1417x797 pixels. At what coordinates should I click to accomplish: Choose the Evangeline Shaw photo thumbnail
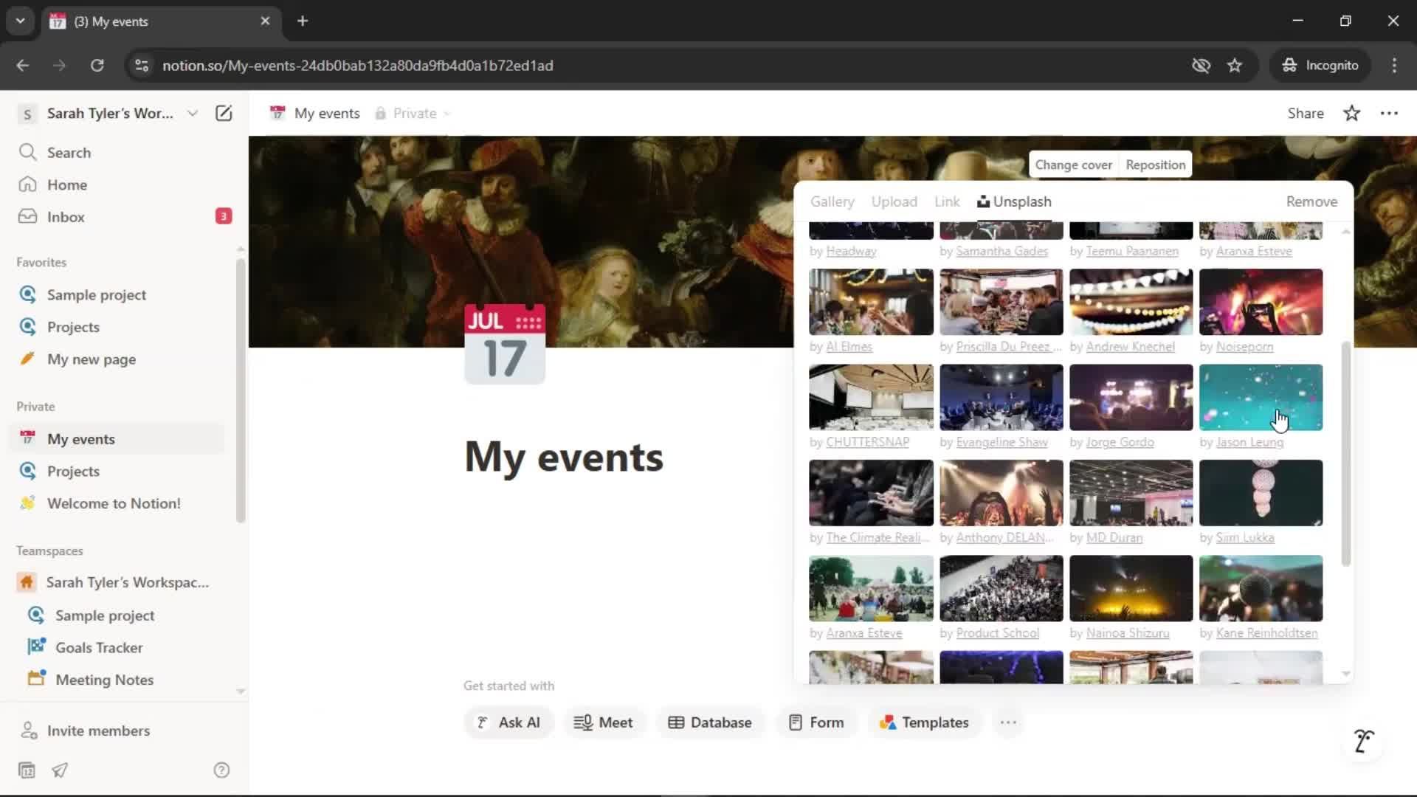click(x=1001, y=397)
